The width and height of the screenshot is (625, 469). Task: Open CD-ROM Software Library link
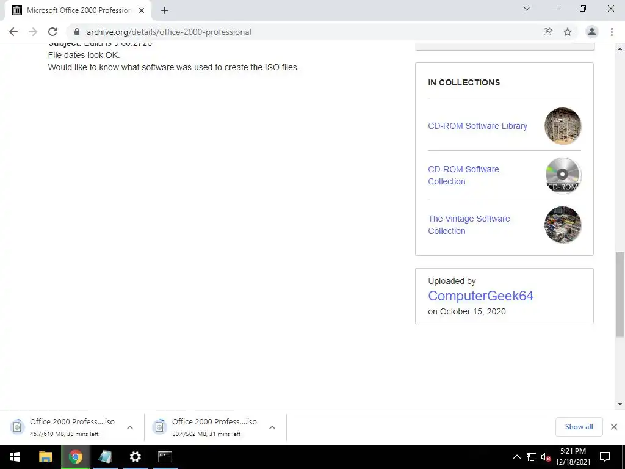(x=477, y=126)
